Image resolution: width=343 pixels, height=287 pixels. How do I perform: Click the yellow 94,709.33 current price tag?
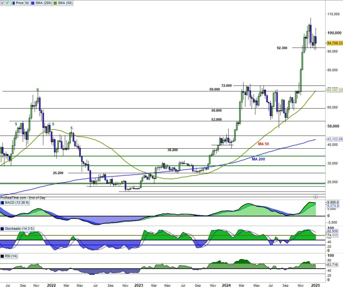coord(334,43)
